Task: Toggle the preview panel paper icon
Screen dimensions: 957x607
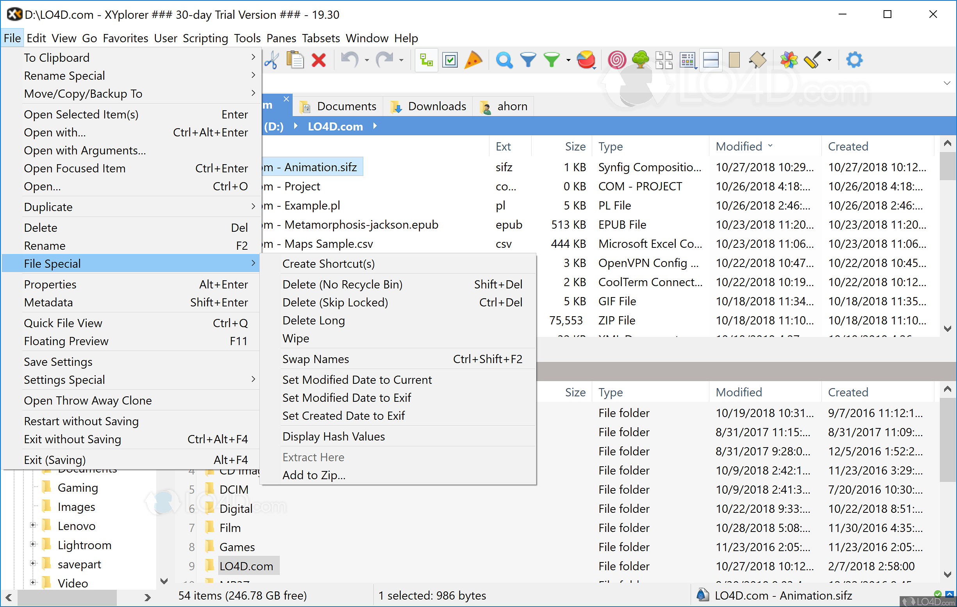Action: (733, 60)
